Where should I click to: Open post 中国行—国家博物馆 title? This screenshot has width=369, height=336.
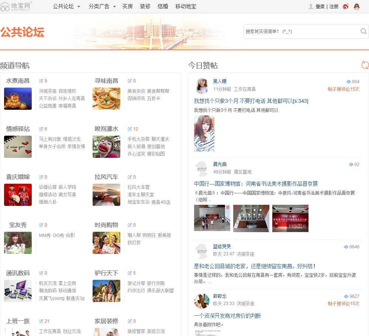pos(256,184)
